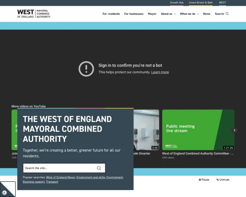The height and width of the screenshot is (197, 246).
Task: Open Search in the navigation bar
Action: click(221, 14)
